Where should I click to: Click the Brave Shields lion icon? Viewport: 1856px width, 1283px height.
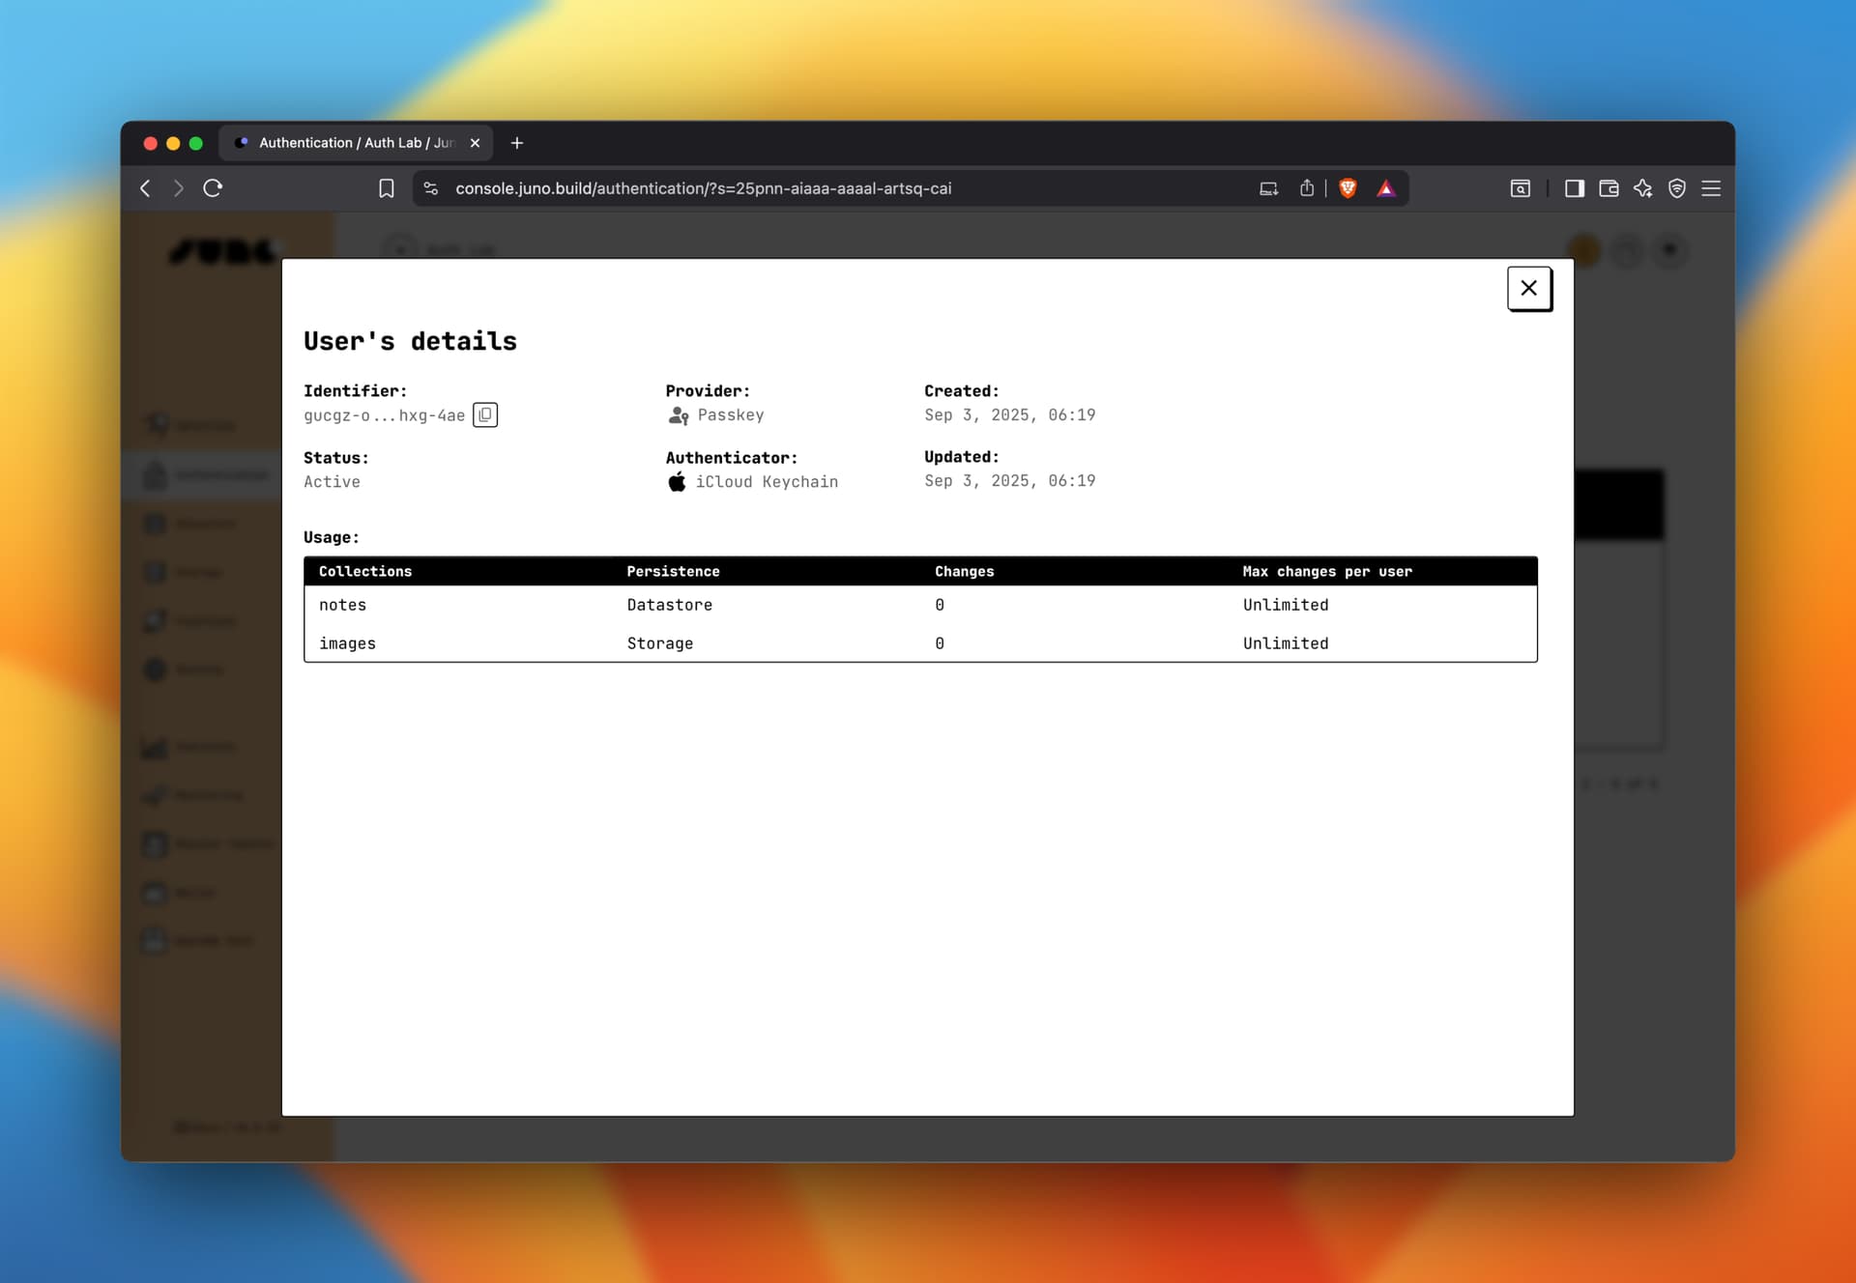pyautogui.click(x=1348, y=188)
